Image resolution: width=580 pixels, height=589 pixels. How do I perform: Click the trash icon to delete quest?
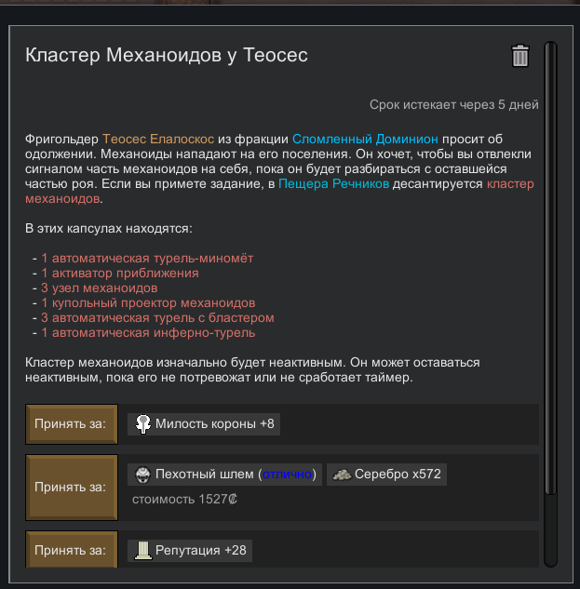pos(520,56)
